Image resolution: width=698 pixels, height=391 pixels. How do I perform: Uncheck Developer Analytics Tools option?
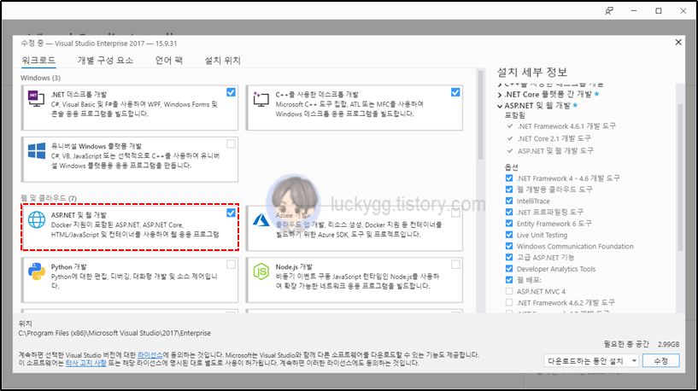(509, 269)
